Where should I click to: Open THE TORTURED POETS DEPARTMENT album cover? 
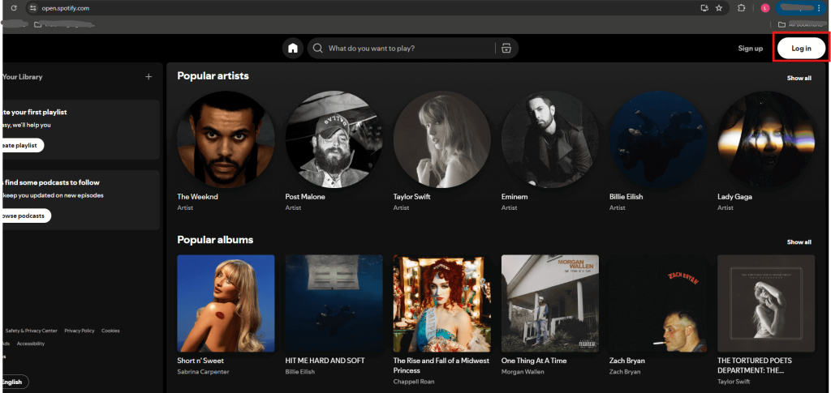click(x=766, y=304)
